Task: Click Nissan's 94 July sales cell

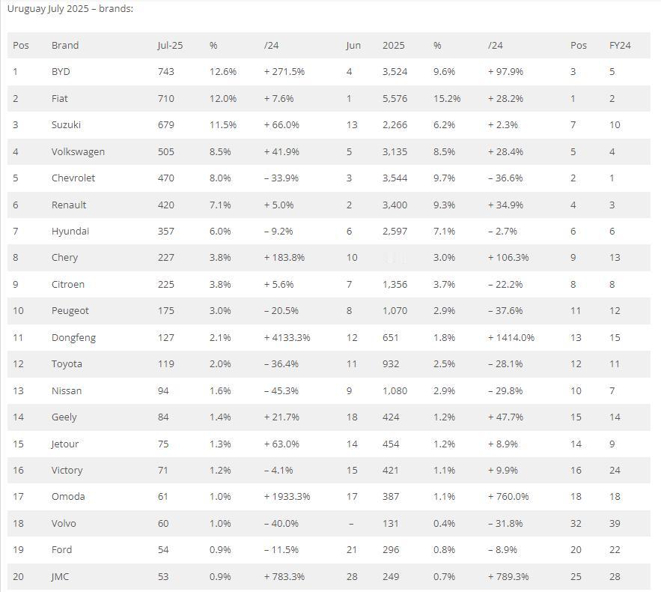Action: 163,390
